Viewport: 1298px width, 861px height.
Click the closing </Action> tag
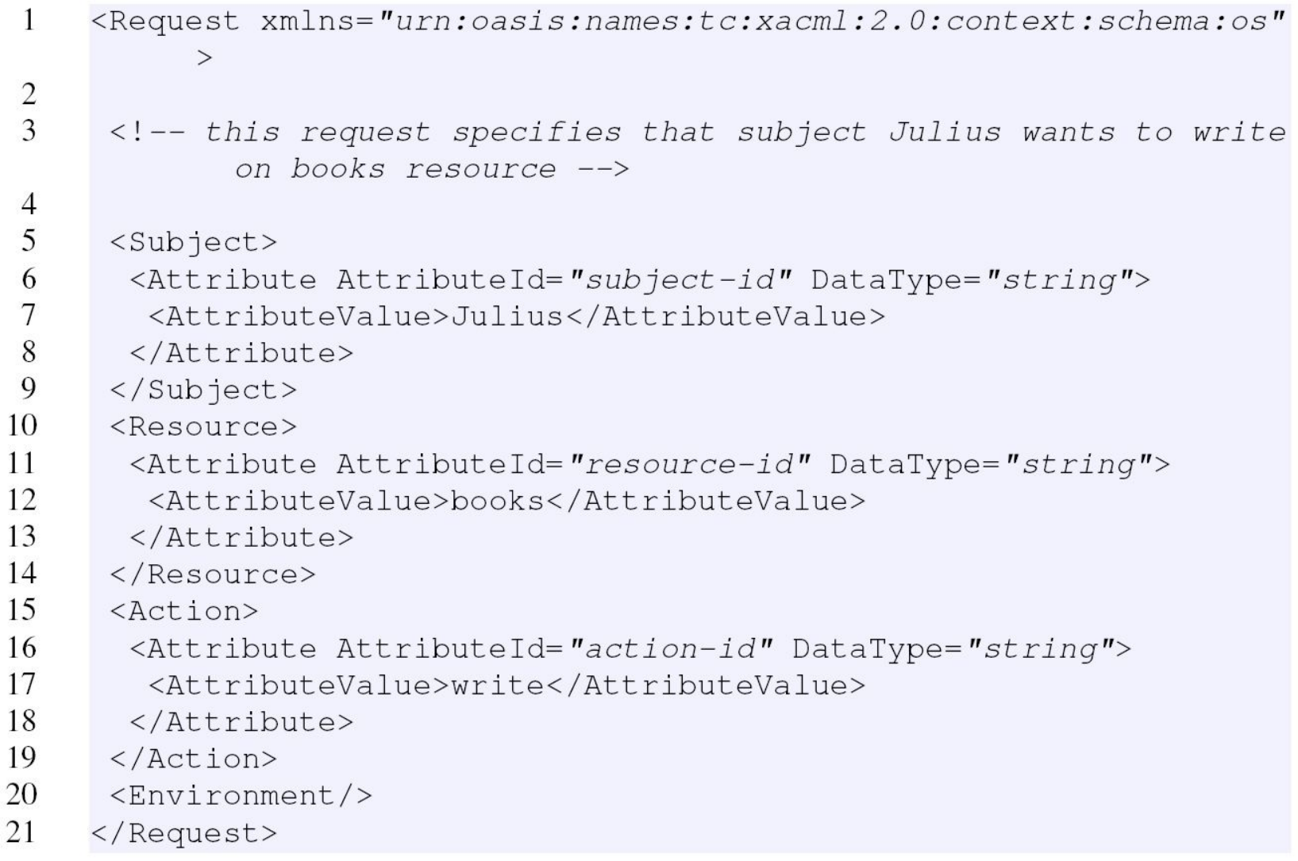coord(194,759)
